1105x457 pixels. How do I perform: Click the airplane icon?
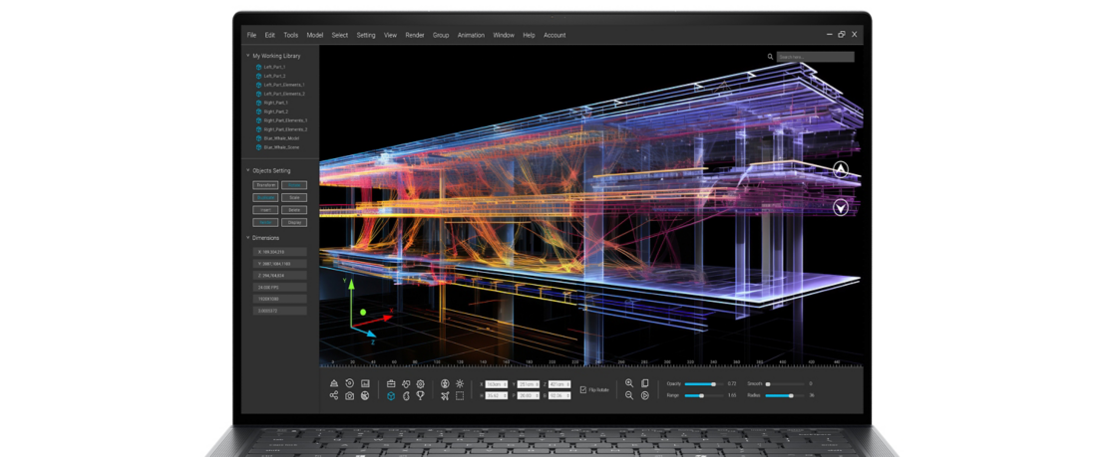click(x=445, y=396)
